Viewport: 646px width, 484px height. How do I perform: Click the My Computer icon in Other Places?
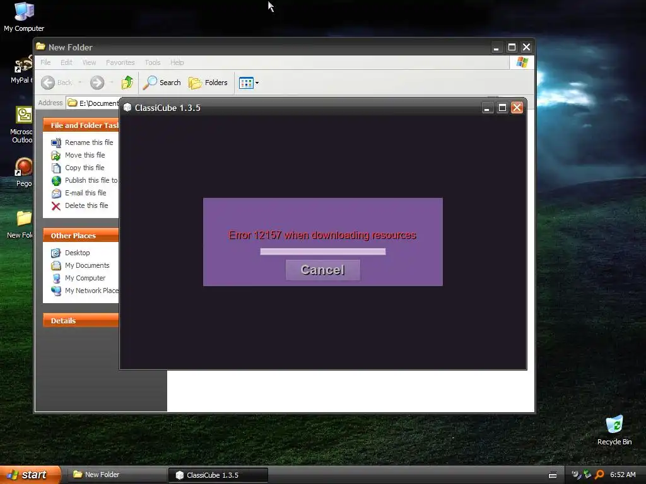(56, 279)
